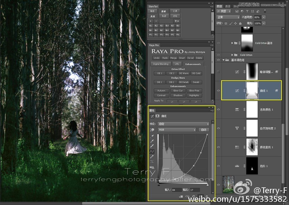289x205 pixels.
Task: Hide the 曲线 1 layer
Action: pos(218,91)
